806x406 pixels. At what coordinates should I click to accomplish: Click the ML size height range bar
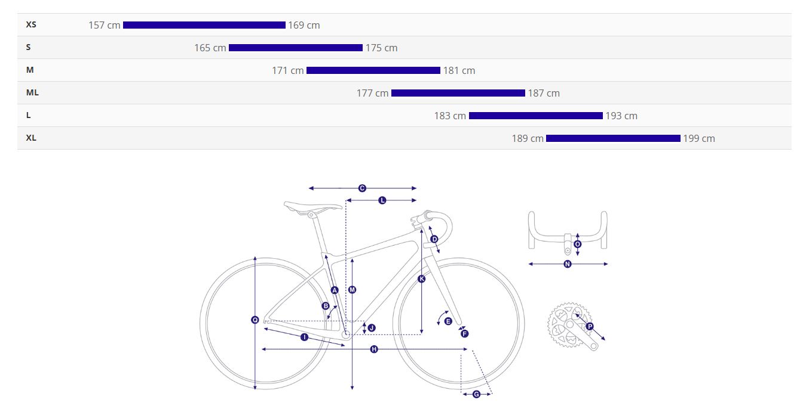pos(458,93)
